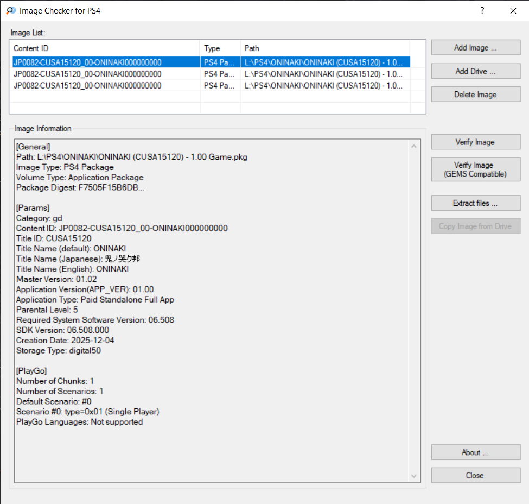This screenshot has width=529, height=504.
Task: Click the Path column header
Action: tap(324, 48)
